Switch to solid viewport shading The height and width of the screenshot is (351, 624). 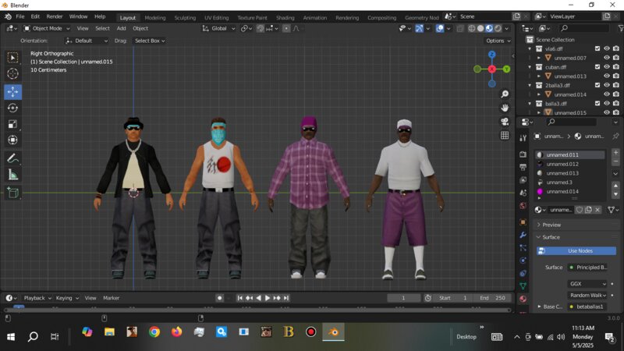pos(480,28)
